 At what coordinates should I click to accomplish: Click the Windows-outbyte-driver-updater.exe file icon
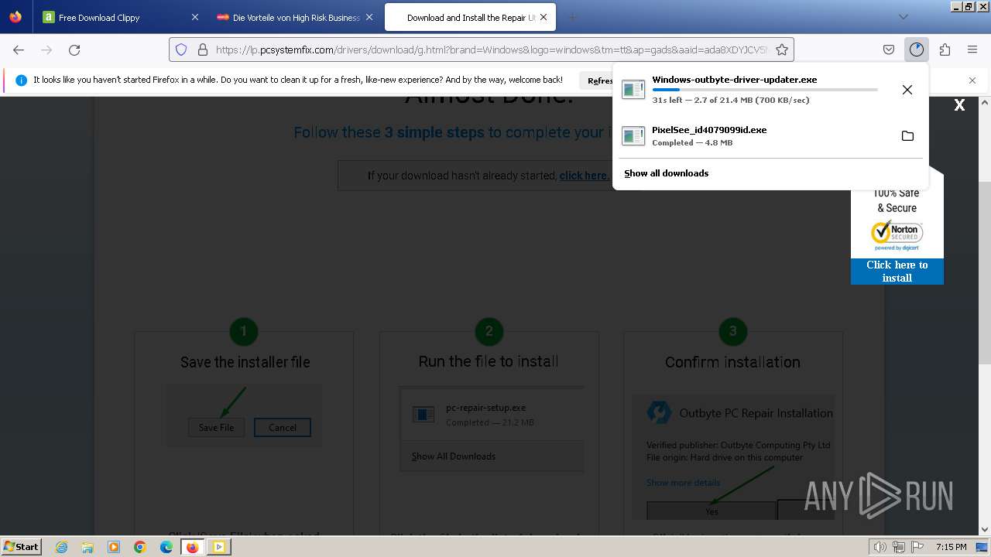point(633,90)
